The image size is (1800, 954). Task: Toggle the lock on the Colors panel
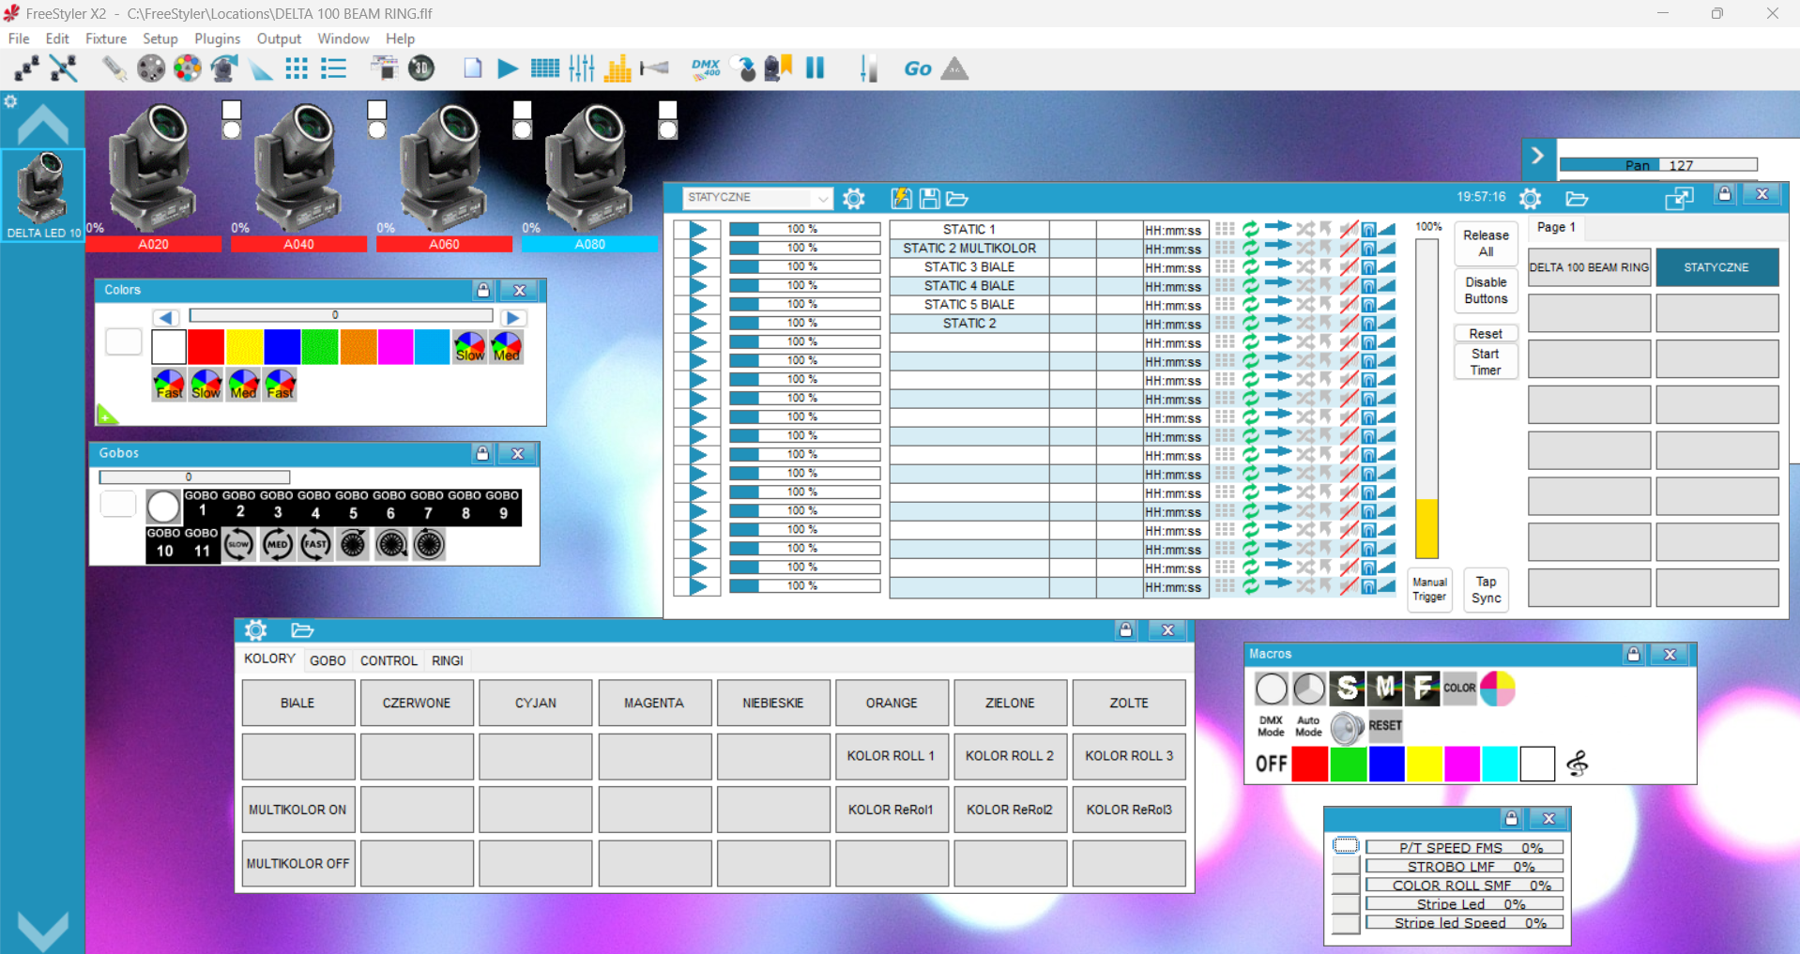tap(482, 290)
